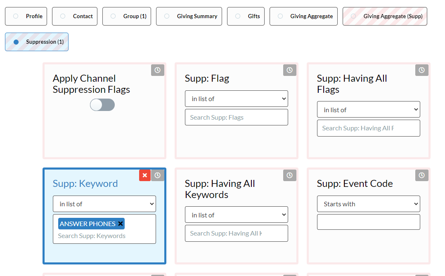The width and height of the screenshot is (445, 276).
Task: Open history clock icon on Supp: Flag card
Action: 289,70
